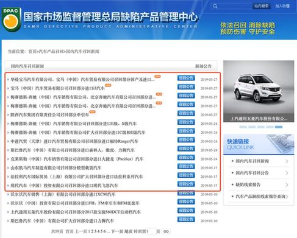Open Mercedes 扩大召回部分进口C级和E级汽车 news
Viewport: 297px width, 238px height.
point(78,133)
